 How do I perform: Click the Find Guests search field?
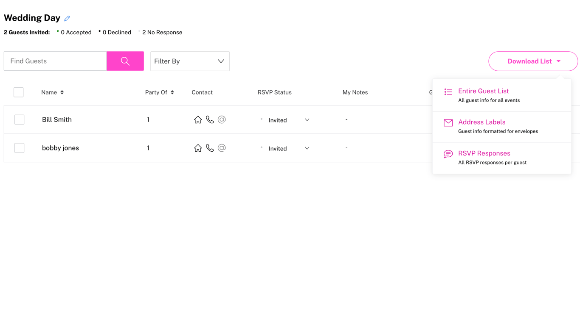[55, 61]
